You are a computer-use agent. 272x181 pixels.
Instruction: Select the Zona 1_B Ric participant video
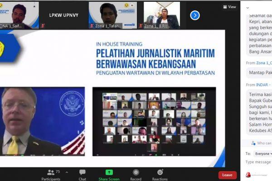161,15
